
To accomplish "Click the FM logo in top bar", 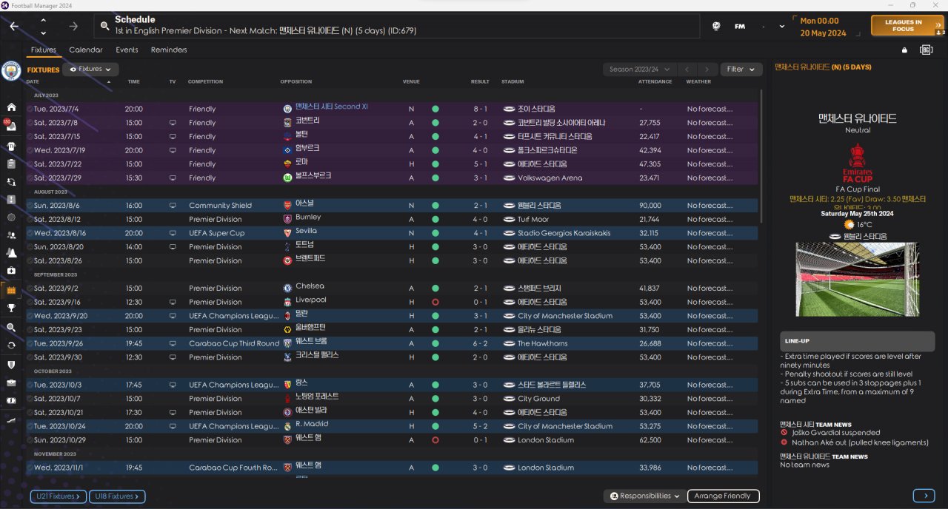I will pyautogui.click(x=740, y=26).
